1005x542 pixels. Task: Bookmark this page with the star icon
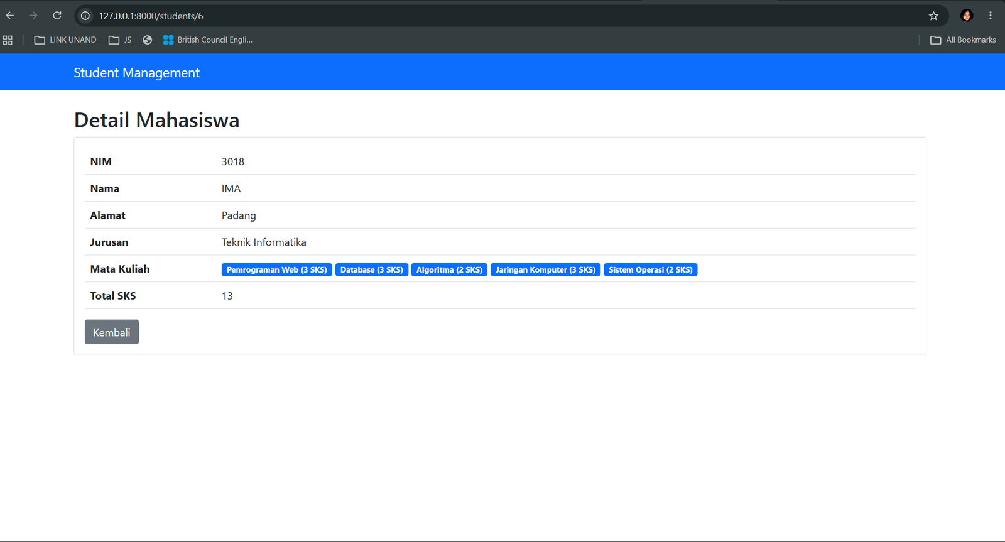[x=933, y=16]
